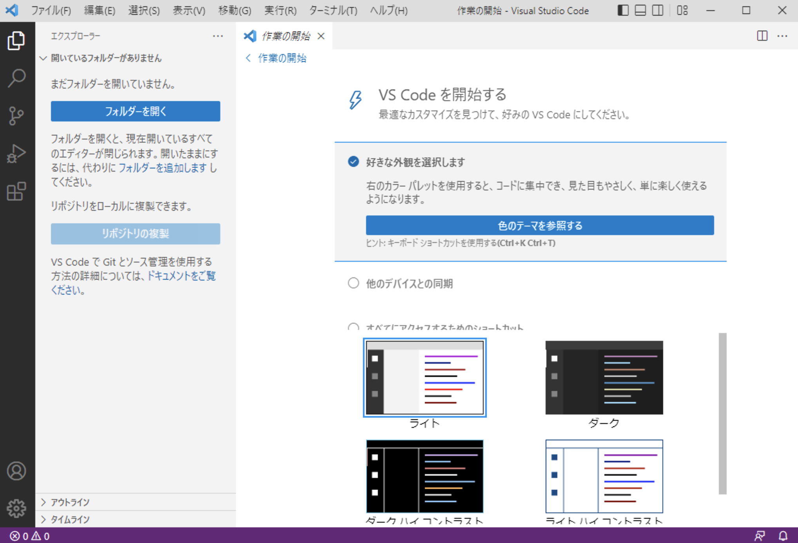Click the フォルダーを開く button
This screenshot has width=798, height=543.
pyautogui.click(x=135, y=111)
